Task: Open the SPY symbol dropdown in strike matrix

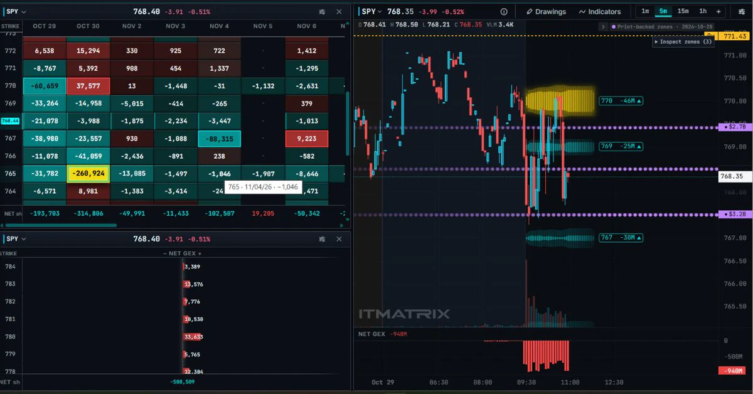Action: click(14, 11)
